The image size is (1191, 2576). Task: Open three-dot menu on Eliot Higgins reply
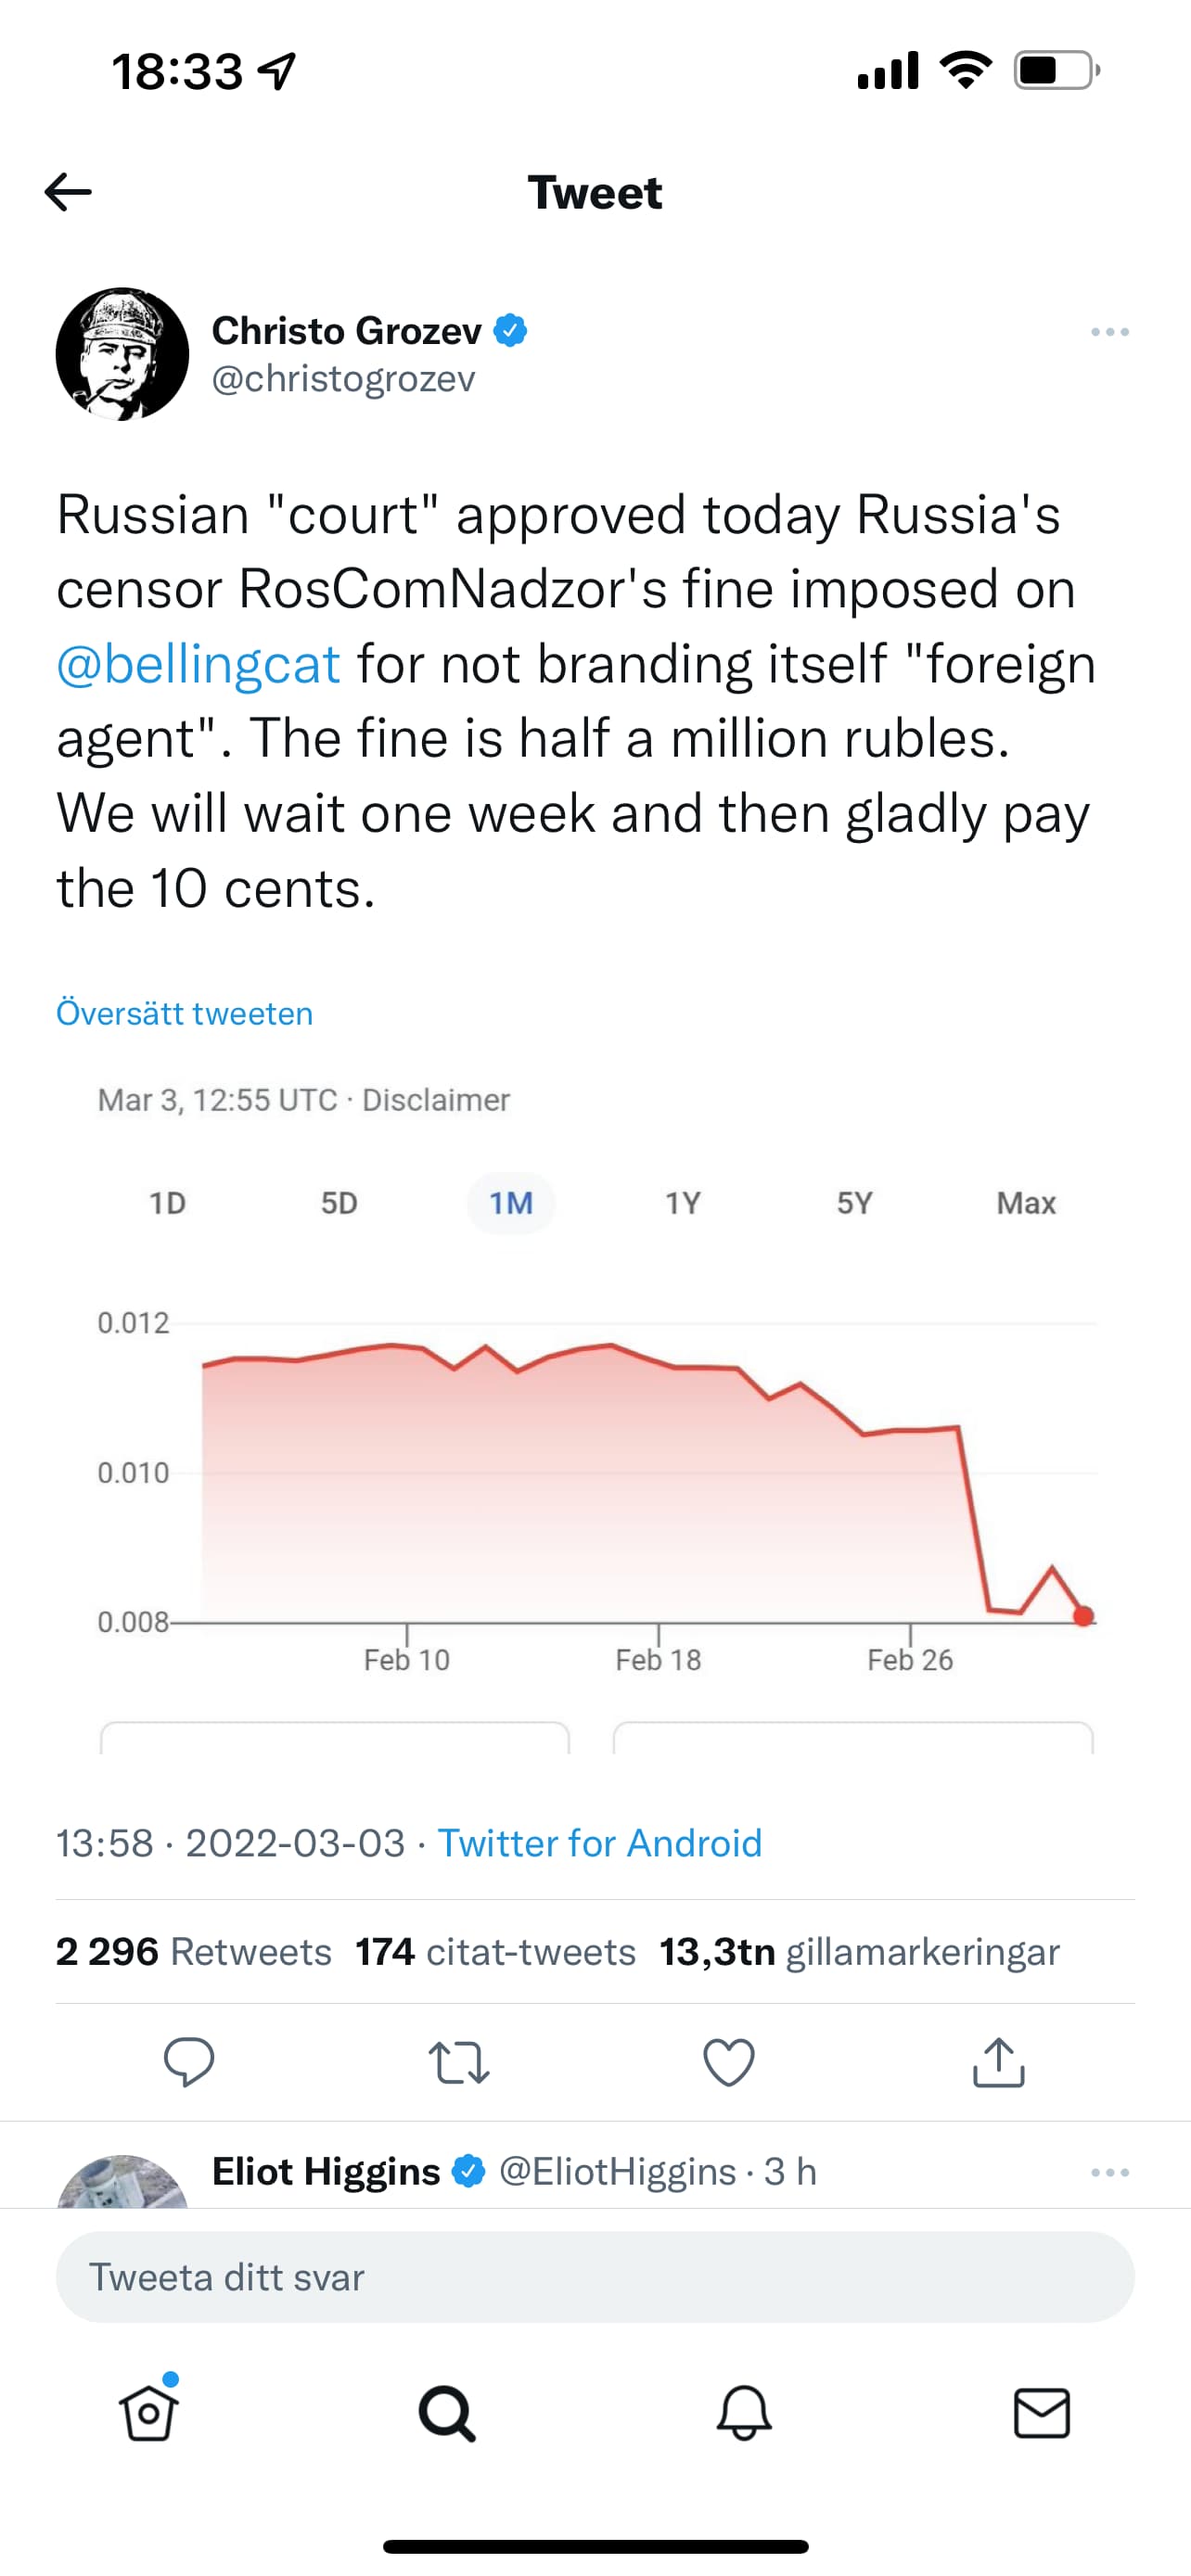pyautogui.click(x=1110, y=2172)
